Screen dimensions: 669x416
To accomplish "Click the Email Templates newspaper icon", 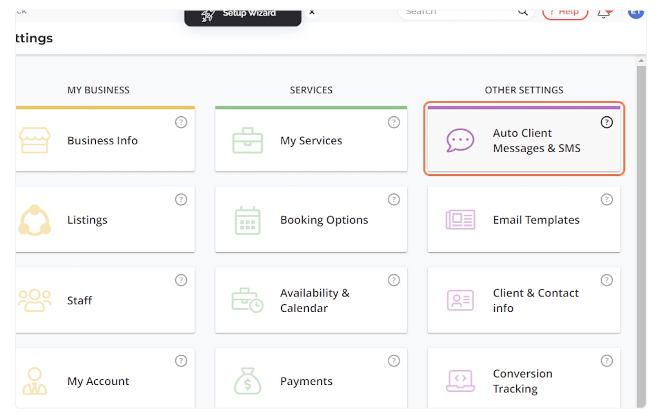I will (x=460, y=220).
